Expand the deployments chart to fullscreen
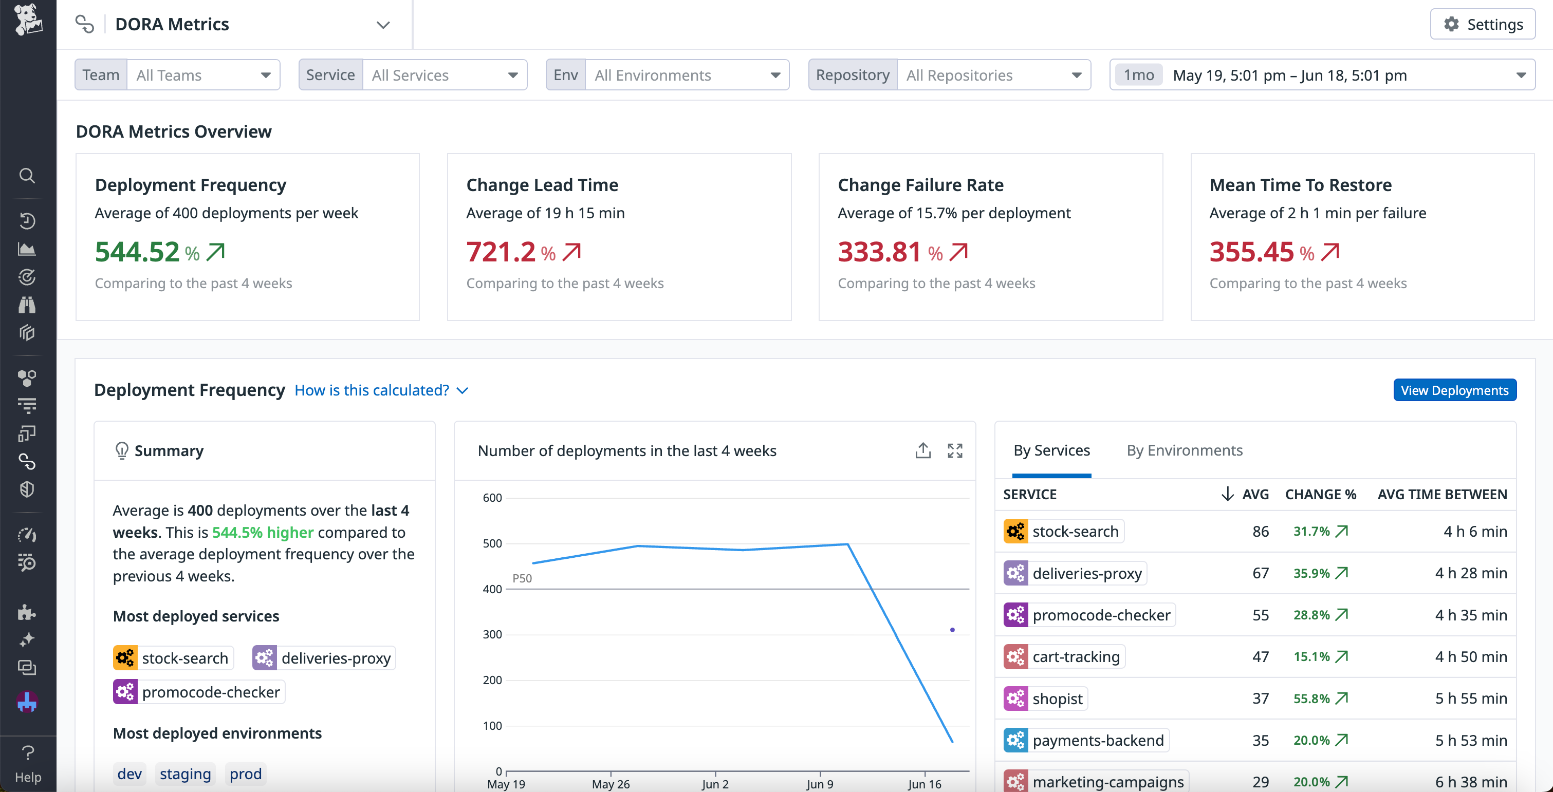Image resolution: width=1553 pixels, height=792 pixels. 955,450
